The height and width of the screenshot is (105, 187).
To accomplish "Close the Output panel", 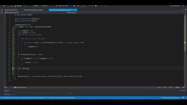I will coord(185,91).
